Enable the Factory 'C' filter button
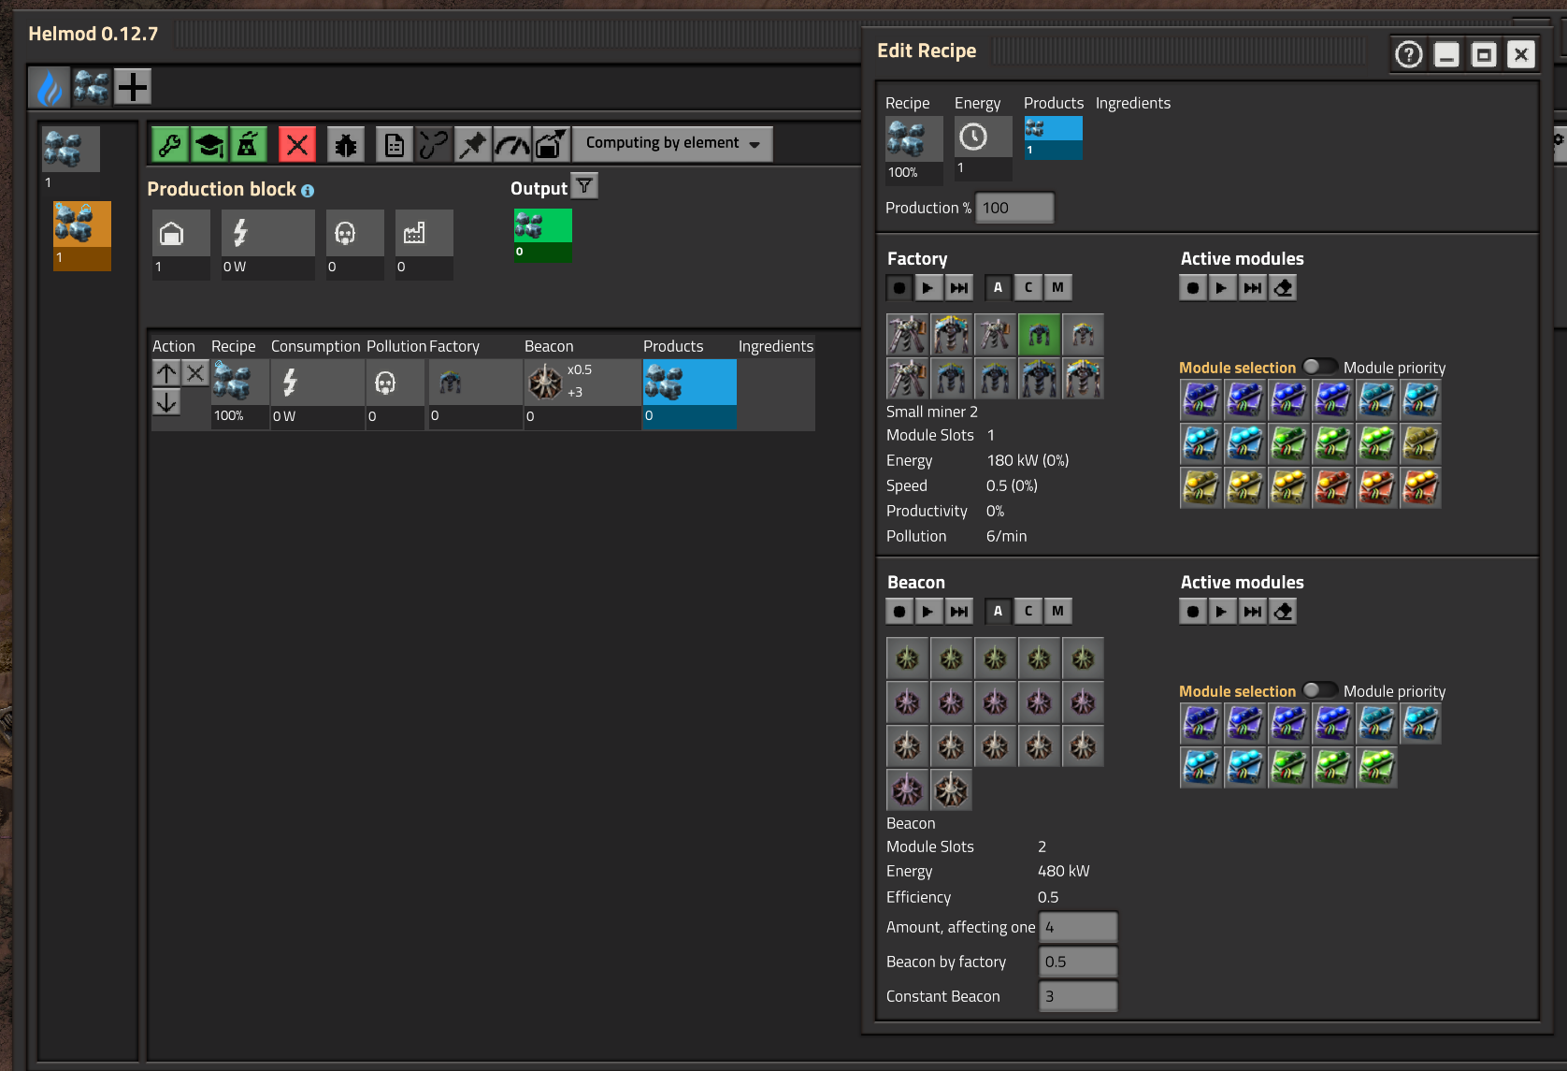This screenshot has width=1567, height=1071. 1028,288
